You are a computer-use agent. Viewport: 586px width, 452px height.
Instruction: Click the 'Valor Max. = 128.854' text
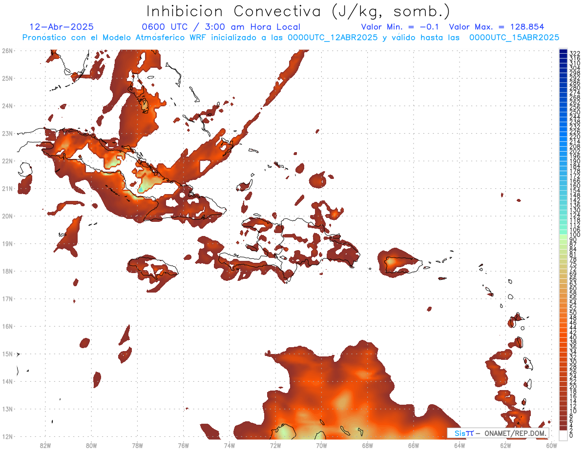coord(497,27)
